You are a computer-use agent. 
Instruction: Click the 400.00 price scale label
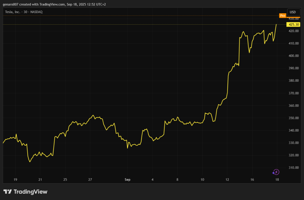point(293,56)
